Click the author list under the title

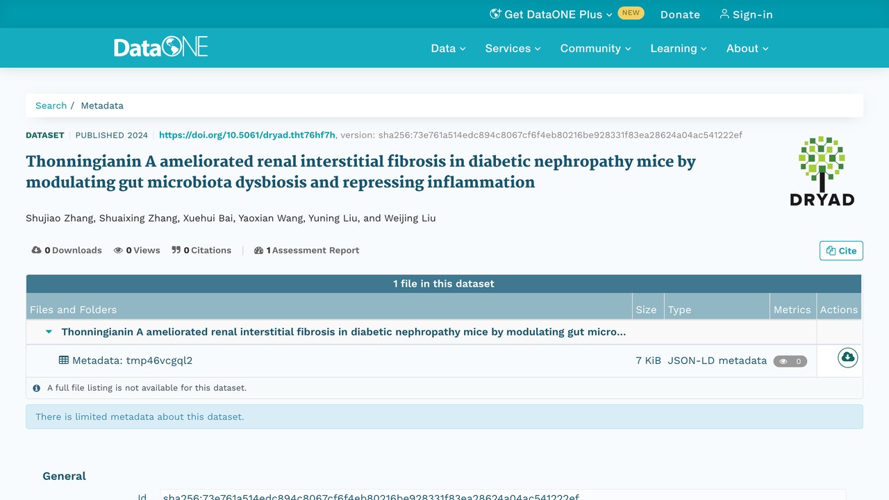pyautogui.click(x=231, y=218)
